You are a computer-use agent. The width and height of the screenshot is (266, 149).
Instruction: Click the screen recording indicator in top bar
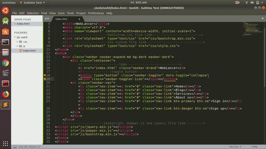(237, 2)
